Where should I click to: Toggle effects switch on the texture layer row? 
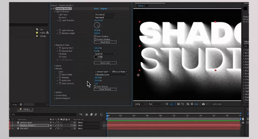point(58,122)
